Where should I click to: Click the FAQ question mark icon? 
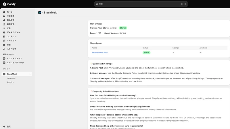tap(91, 91)
